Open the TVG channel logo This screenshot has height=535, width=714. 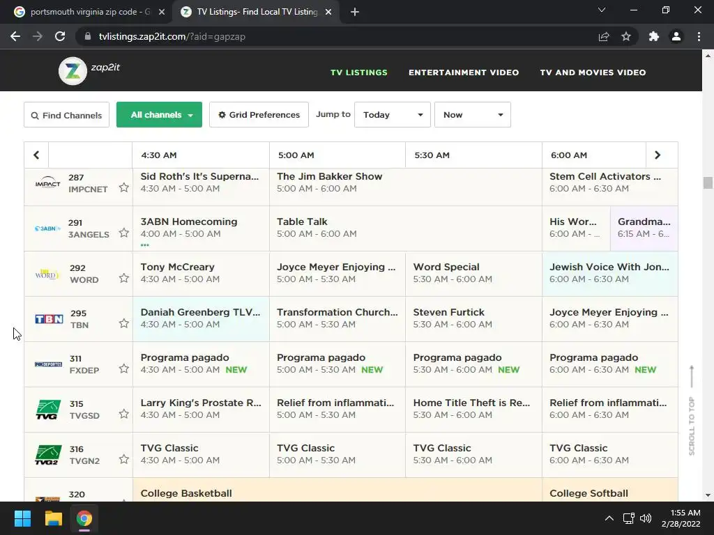[48, 410]
